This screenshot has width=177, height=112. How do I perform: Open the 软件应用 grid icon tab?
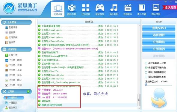(x=86, y=10)
